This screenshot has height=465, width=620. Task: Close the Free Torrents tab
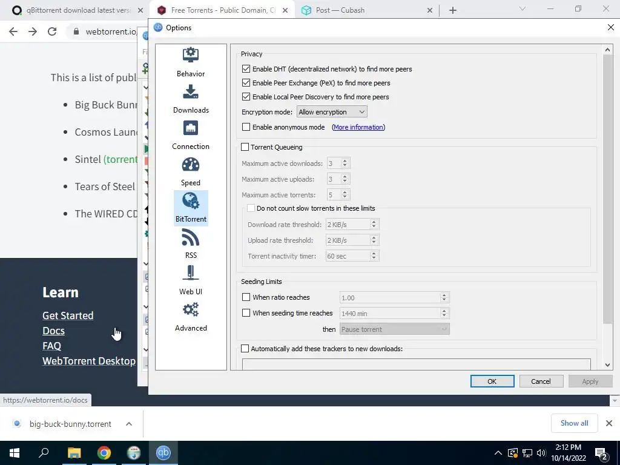[x=285, y=10]
